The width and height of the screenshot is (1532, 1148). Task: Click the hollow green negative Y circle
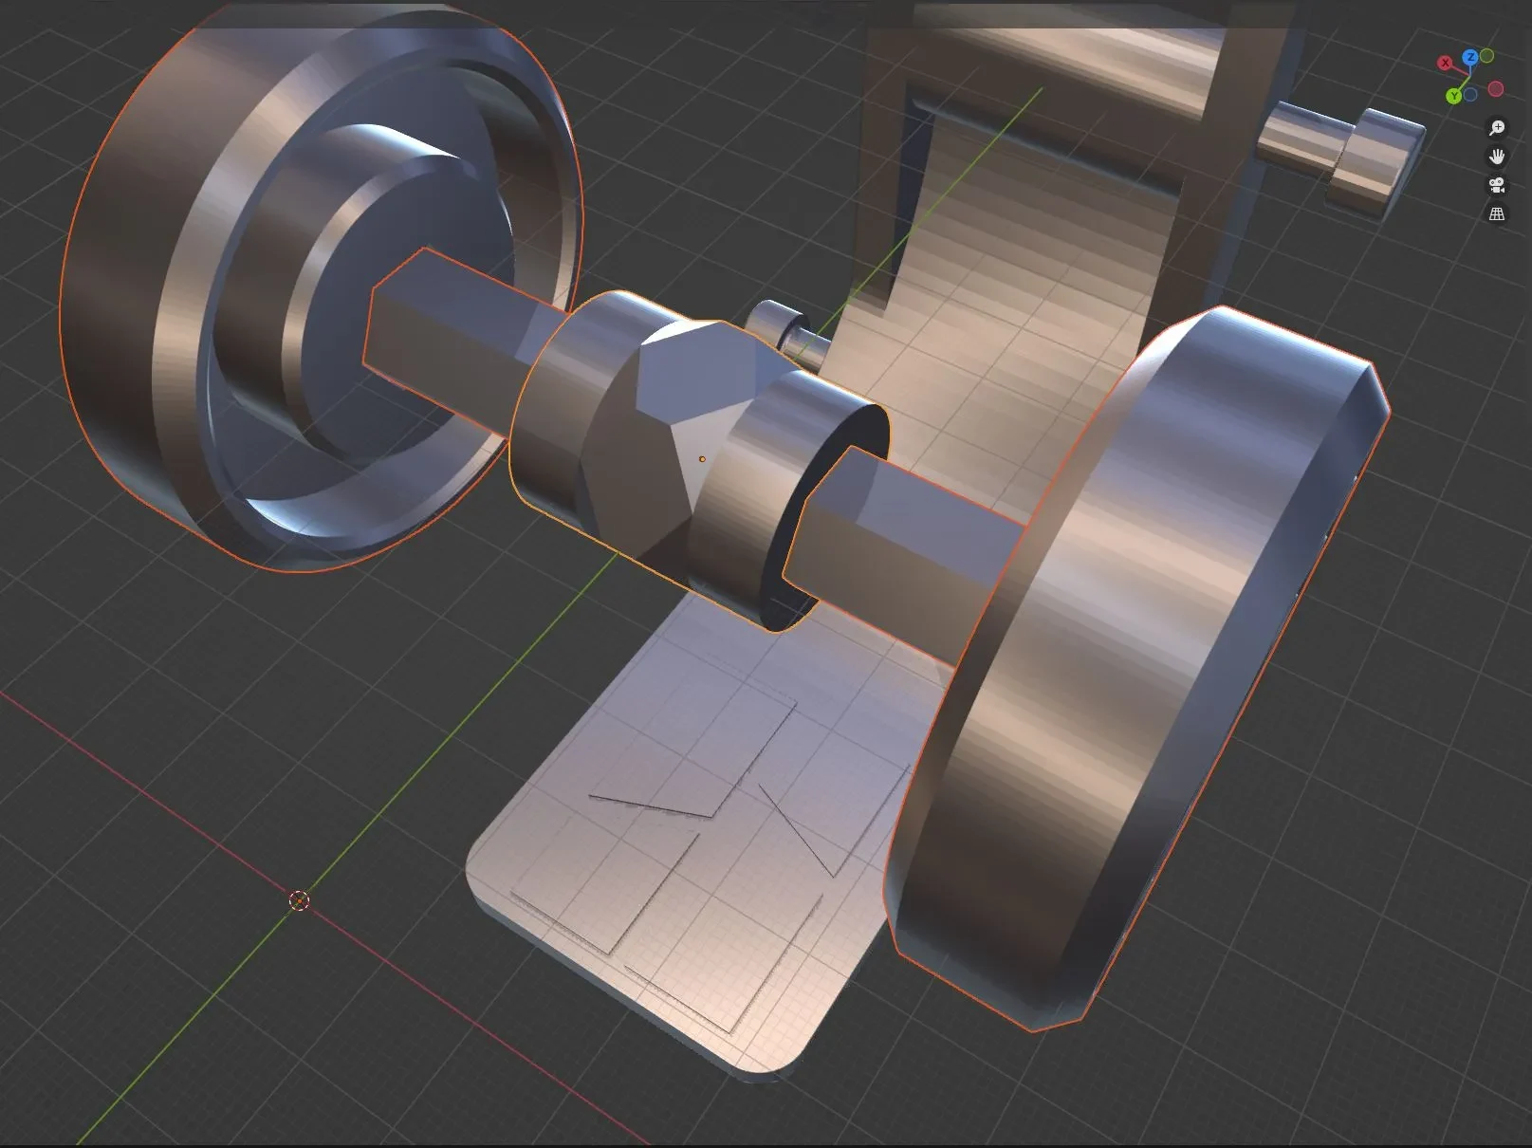[1486, 56]
